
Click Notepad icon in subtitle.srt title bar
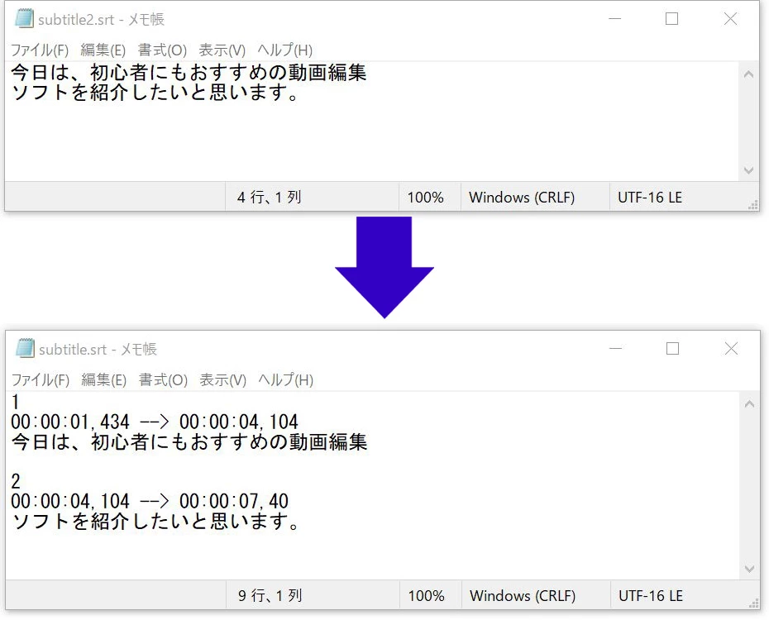[25, 349]
